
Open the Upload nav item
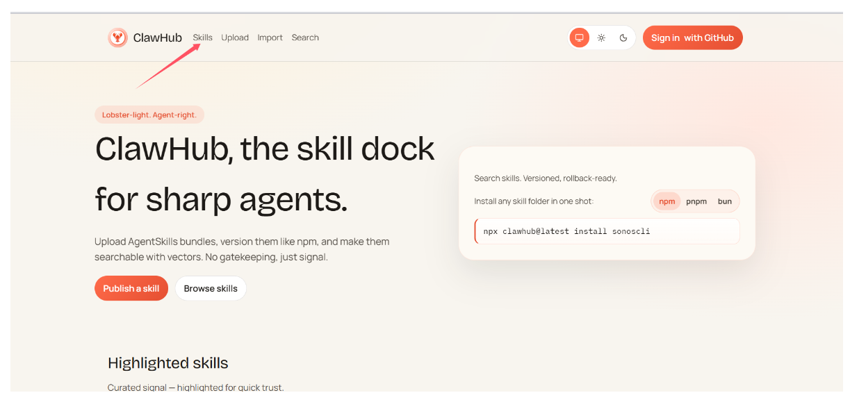click(x=235, y=37)
